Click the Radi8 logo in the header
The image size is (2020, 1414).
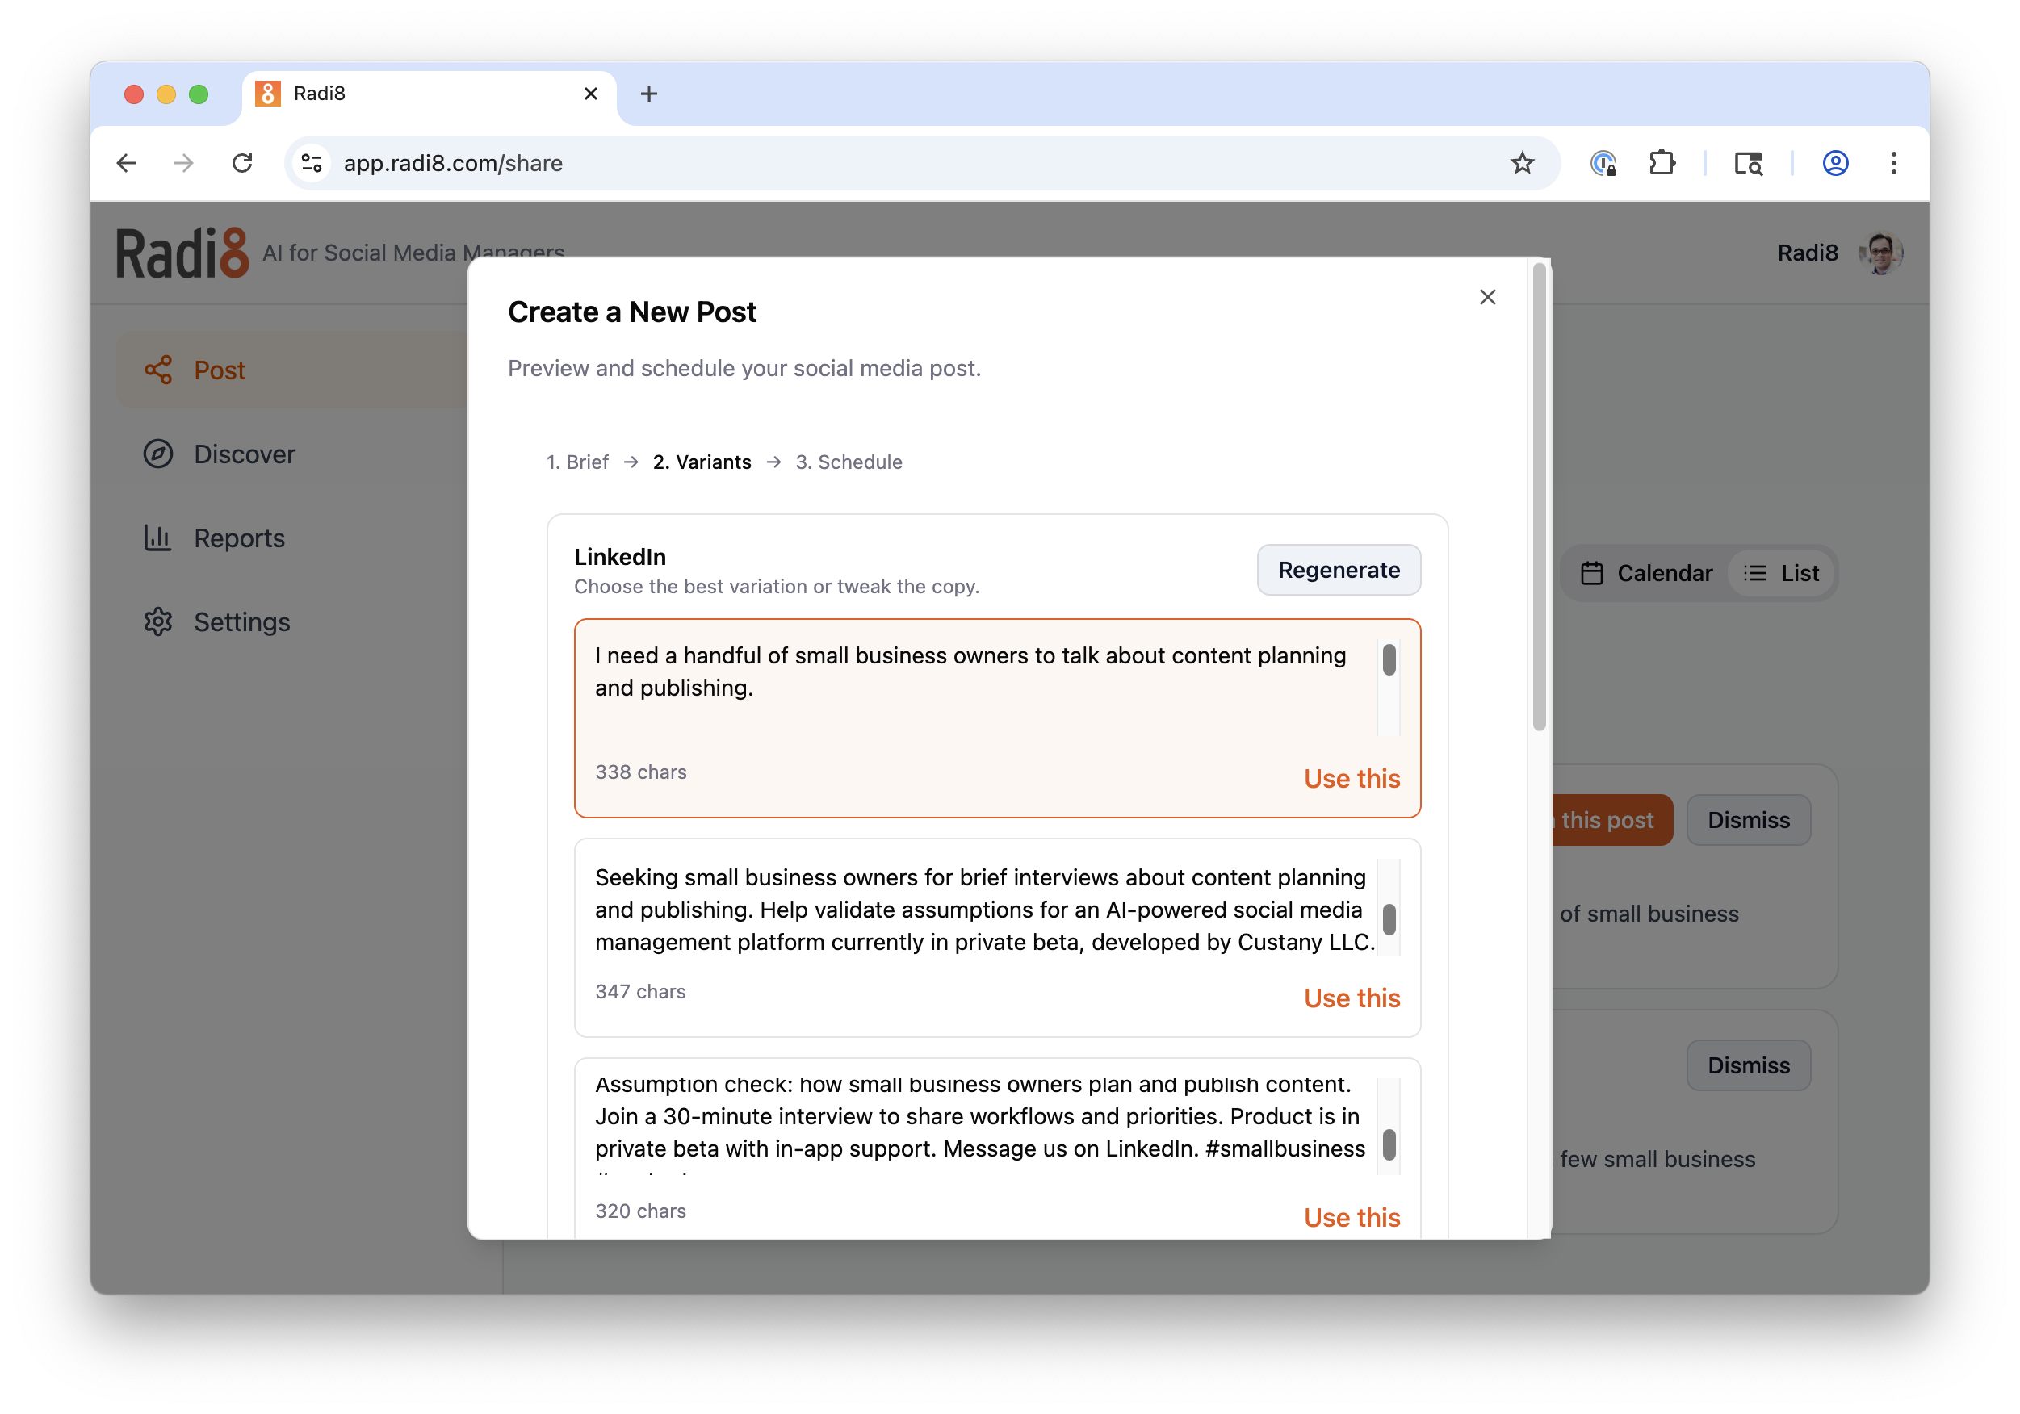click(x=182, y=253)
